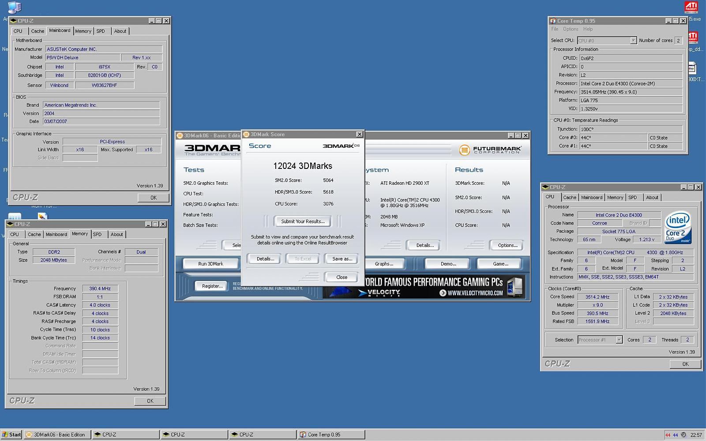The height and width of the screenshot is (441, 706).
Task: Click the CPU Score value 3076
Action: [x=328, y=204]
